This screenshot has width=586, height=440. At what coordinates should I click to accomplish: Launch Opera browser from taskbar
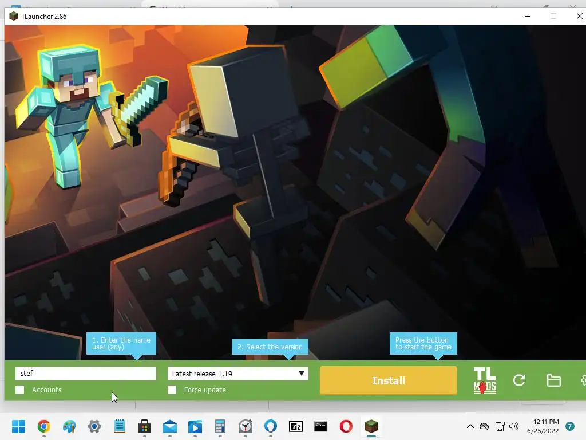(346, 426)
